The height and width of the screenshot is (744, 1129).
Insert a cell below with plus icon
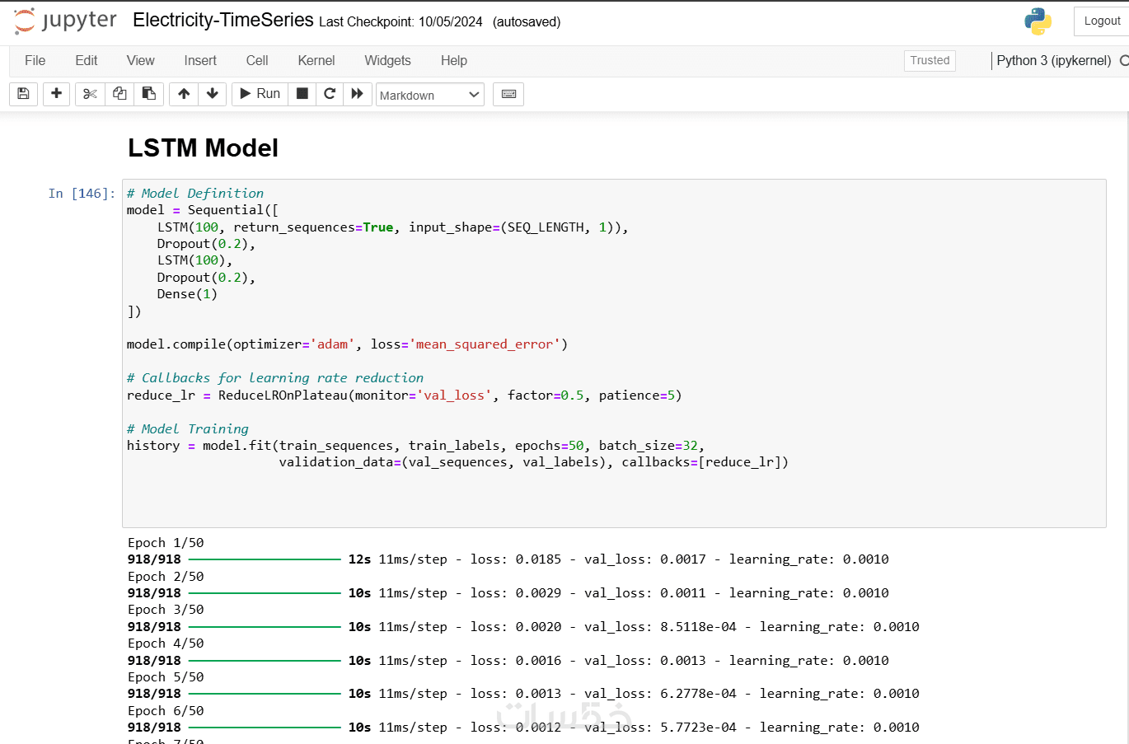tap(56, 94)
